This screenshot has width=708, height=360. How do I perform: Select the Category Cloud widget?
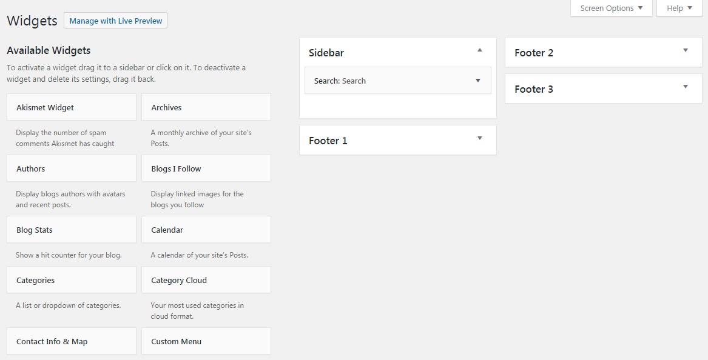(206, 279)
